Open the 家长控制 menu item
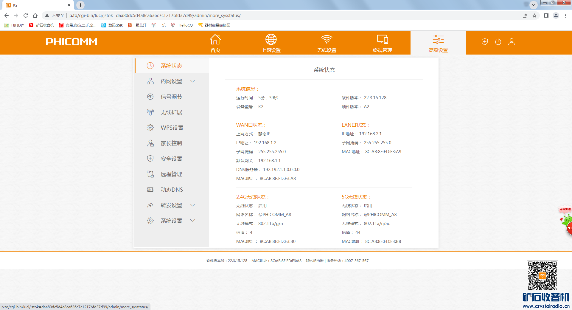The width and height of the screenshot is (572, 310). (x=172, y=143)
